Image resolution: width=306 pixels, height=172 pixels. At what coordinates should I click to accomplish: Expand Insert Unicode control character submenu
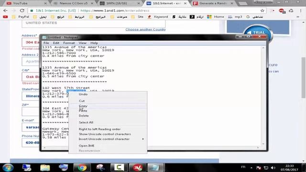[x=108, y=139]
